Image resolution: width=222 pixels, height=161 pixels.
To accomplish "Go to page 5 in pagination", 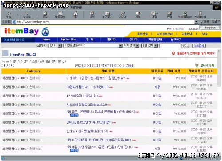I will [103, 65].
